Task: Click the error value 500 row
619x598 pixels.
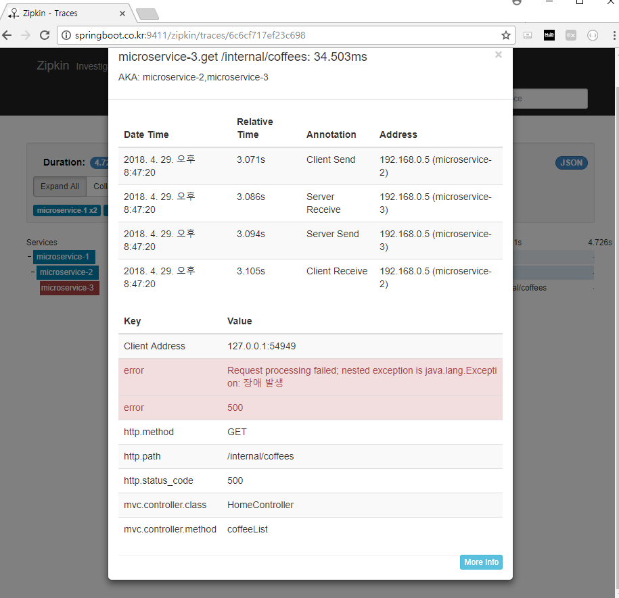Action: [x=311, y=407]
